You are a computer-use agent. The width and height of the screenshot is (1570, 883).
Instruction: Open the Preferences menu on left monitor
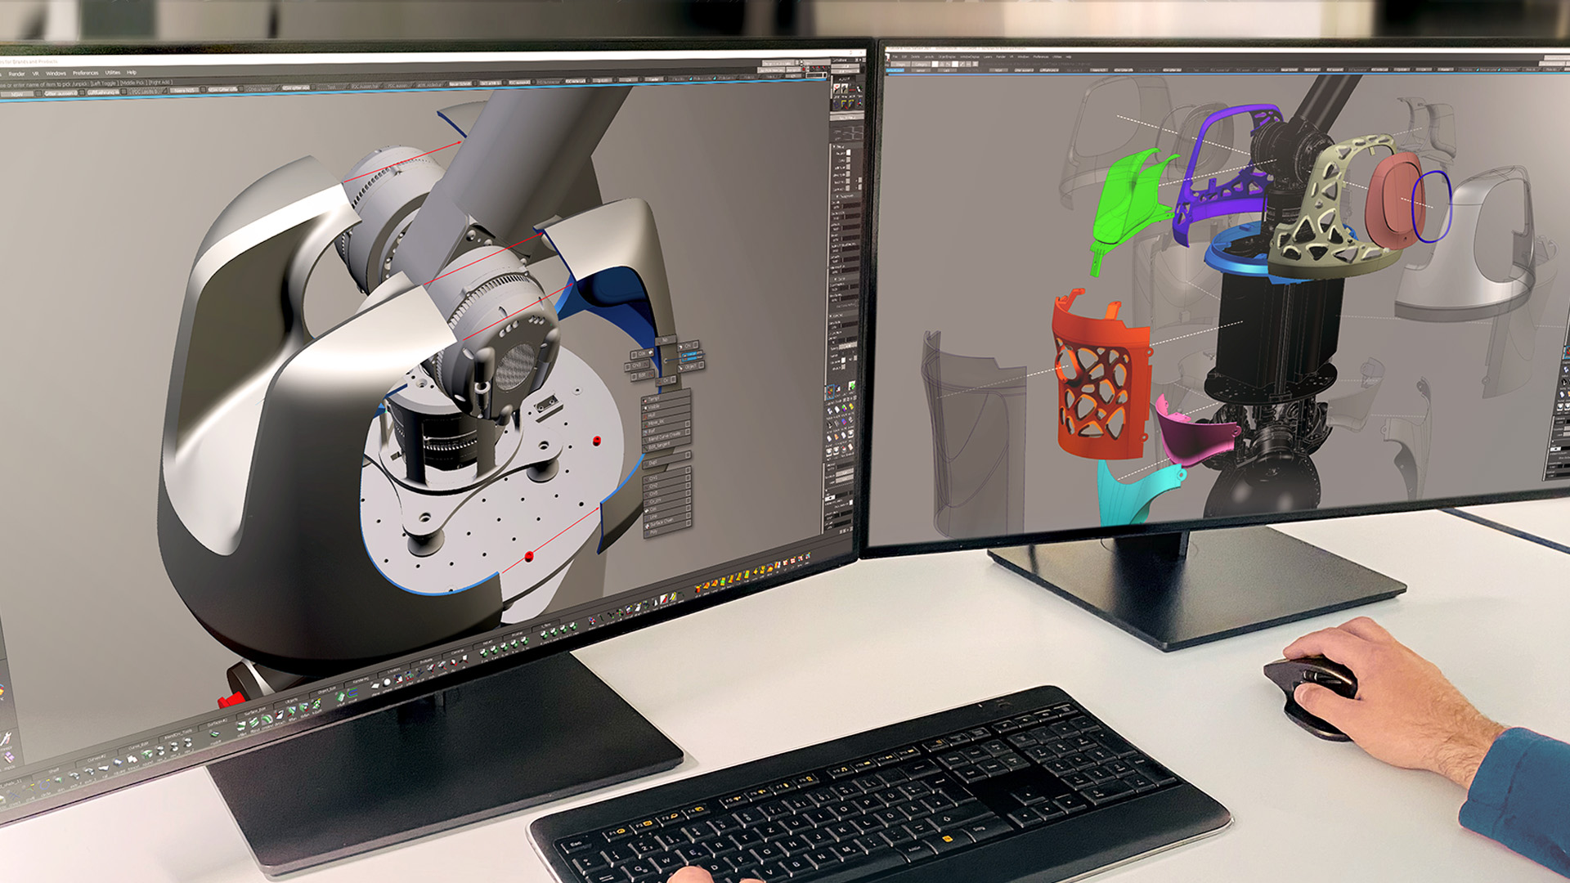[x=85, y=73]
